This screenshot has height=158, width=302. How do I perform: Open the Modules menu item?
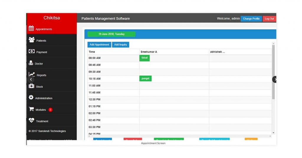coord(41,110)
